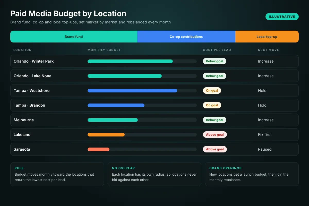
Task: Click the Brand fund segment
Action: (x=74, y=37)
